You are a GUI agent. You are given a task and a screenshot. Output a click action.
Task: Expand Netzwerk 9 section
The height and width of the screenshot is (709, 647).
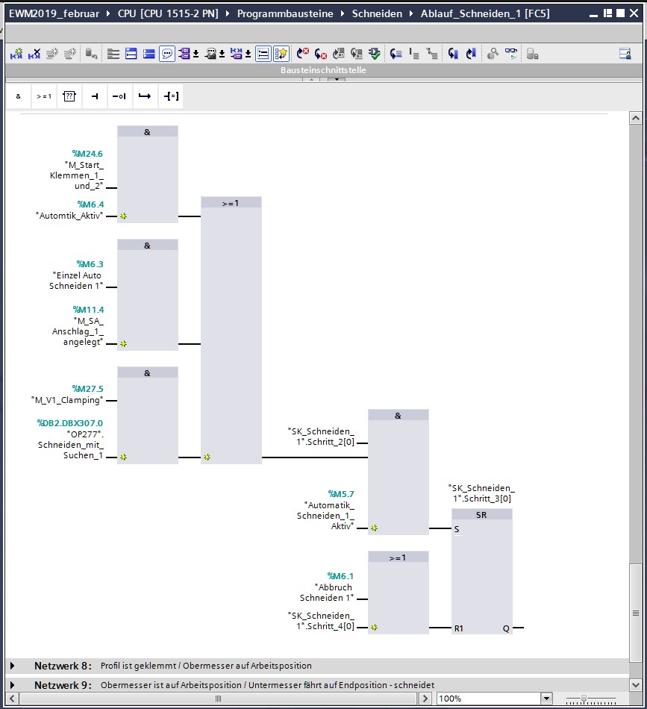(13, 685)
